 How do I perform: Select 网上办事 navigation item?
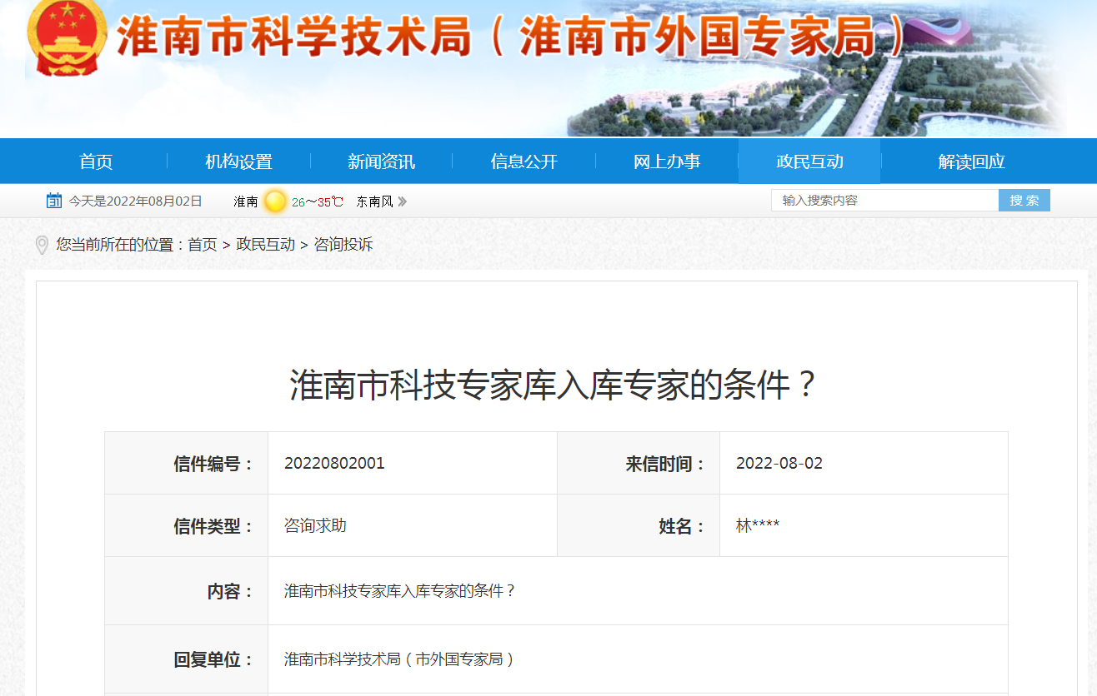click(x=667, y=162)
